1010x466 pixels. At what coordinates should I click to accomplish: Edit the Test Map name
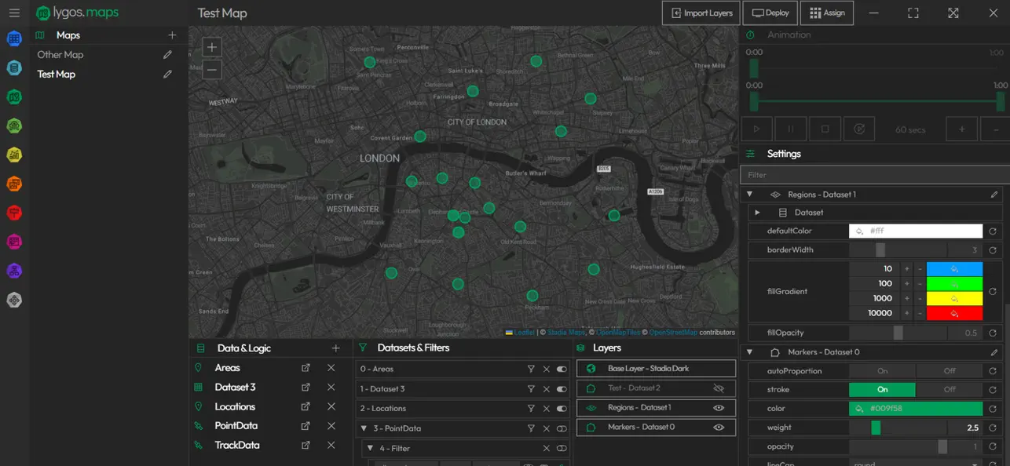pyautogui.click(x=167, y=75)
